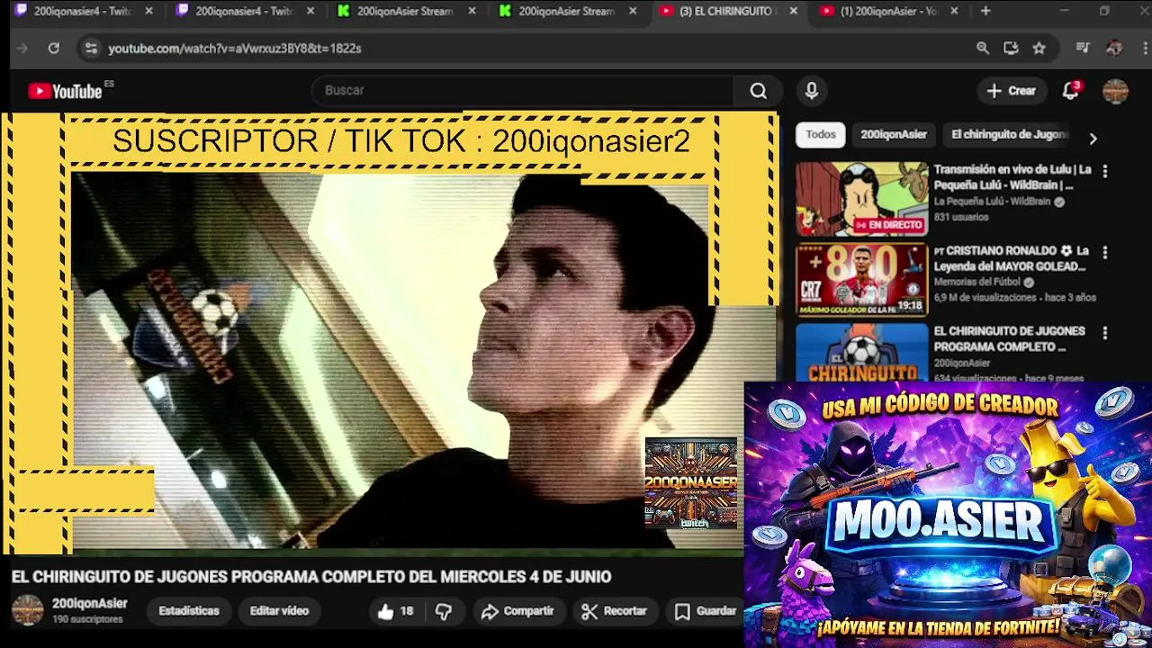Like the video with thumbs up
The image size is (1152, 648).
click(395, 611)
